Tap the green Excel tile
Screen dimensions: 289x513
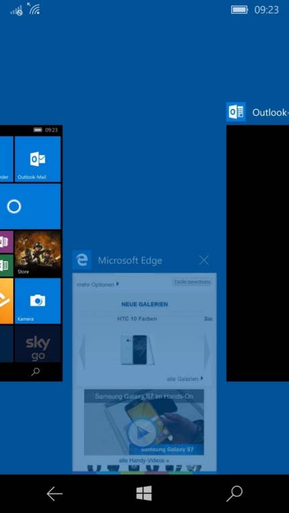(7, 265)
